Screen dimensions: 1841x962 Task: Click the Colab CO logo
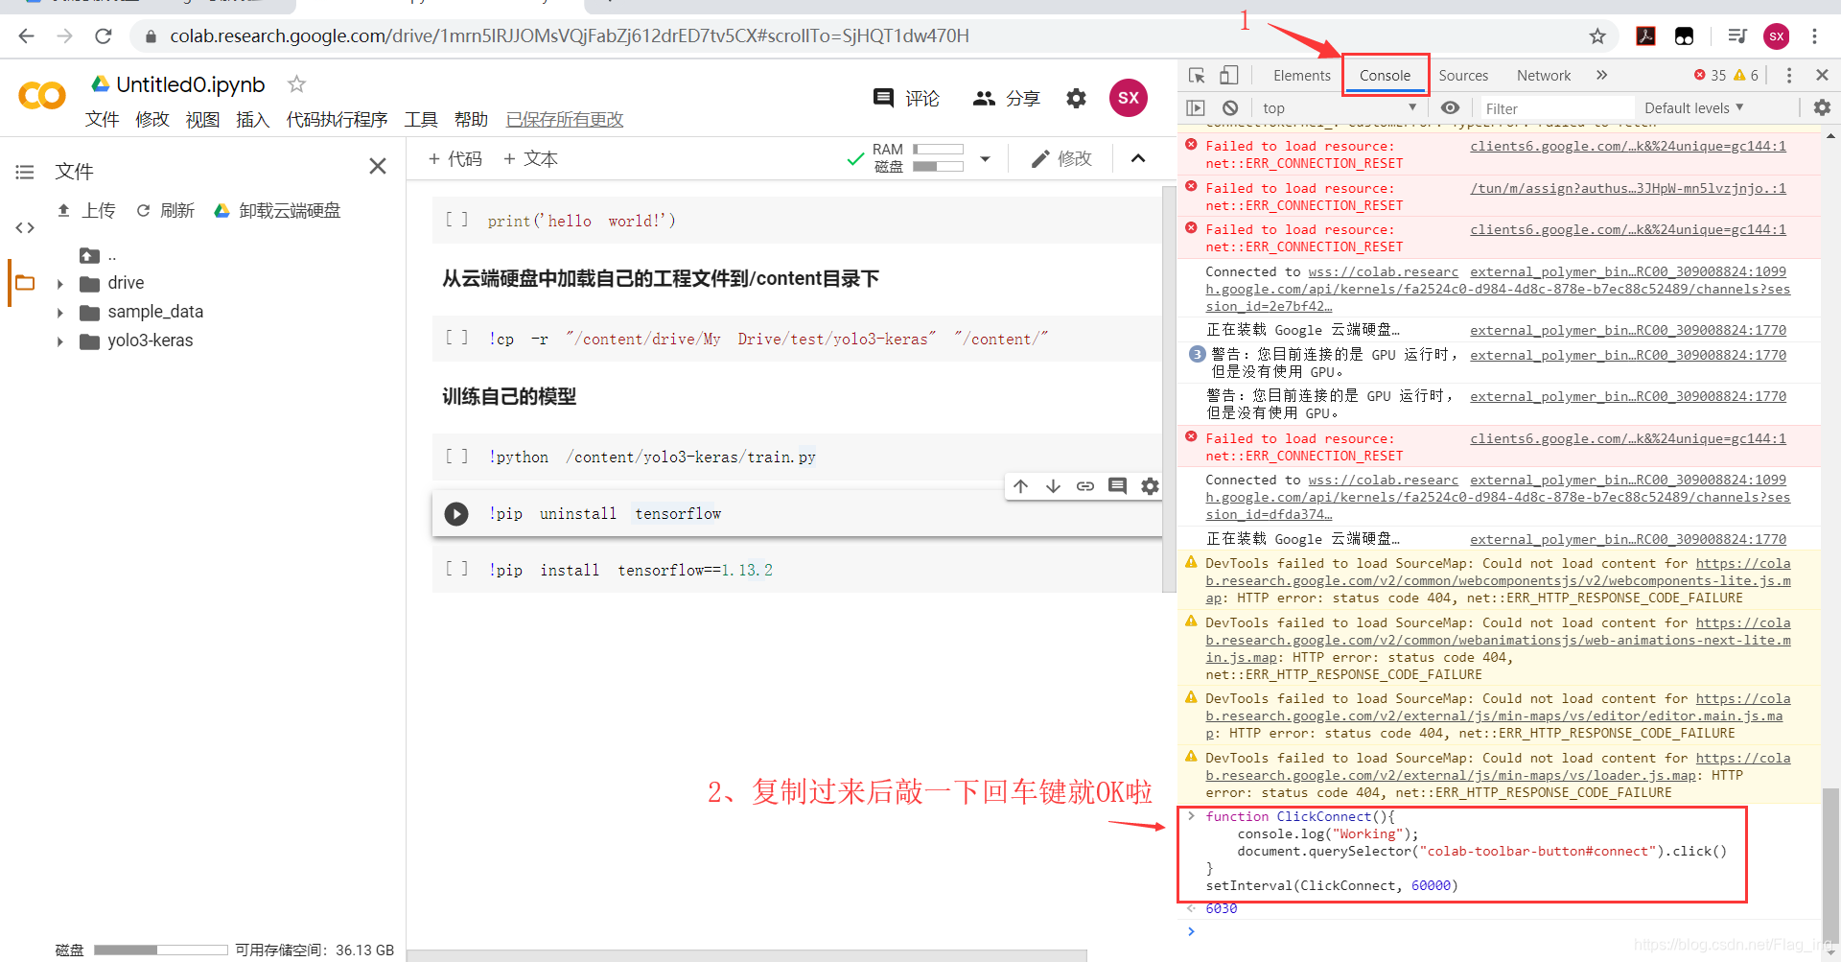pyautogui.click(x=42, y=95)
